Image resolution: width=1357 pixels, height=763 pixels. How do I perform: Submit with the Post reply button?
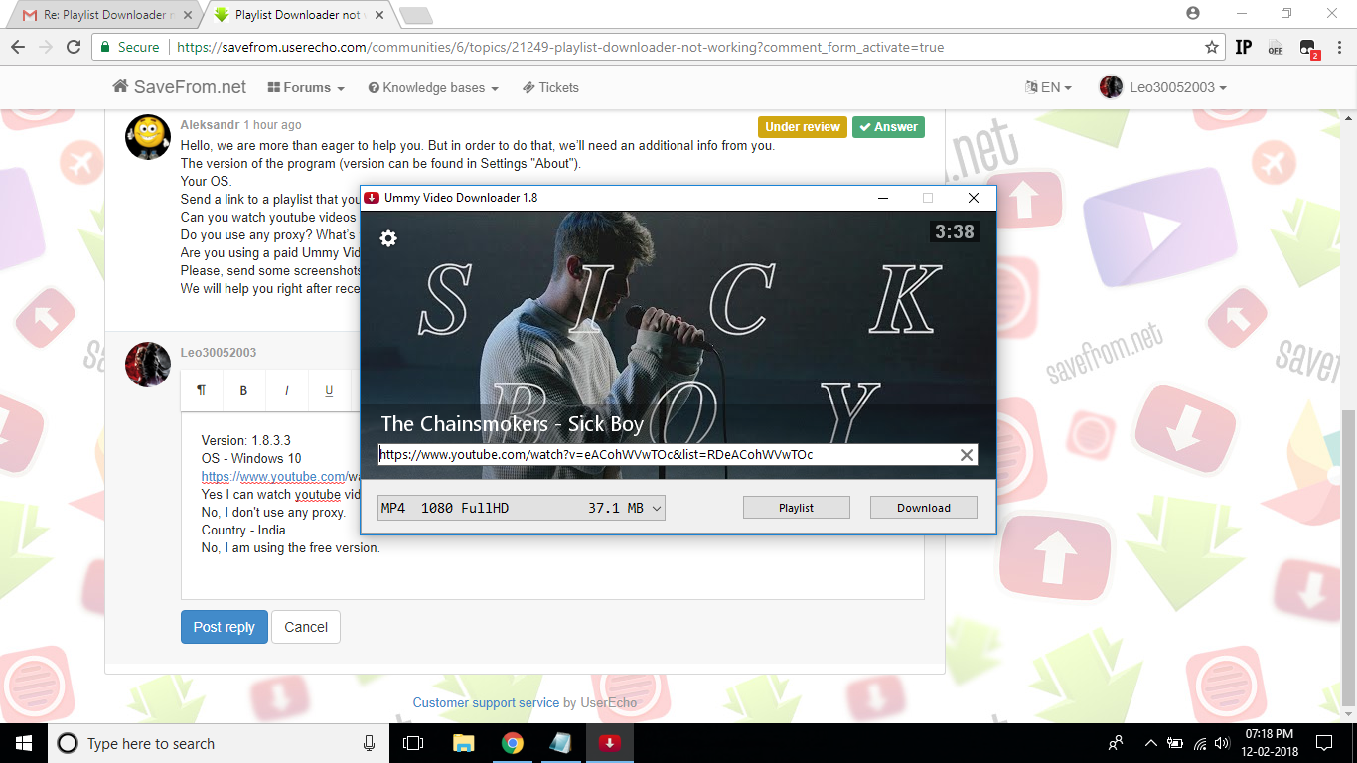tap(225, 627)
